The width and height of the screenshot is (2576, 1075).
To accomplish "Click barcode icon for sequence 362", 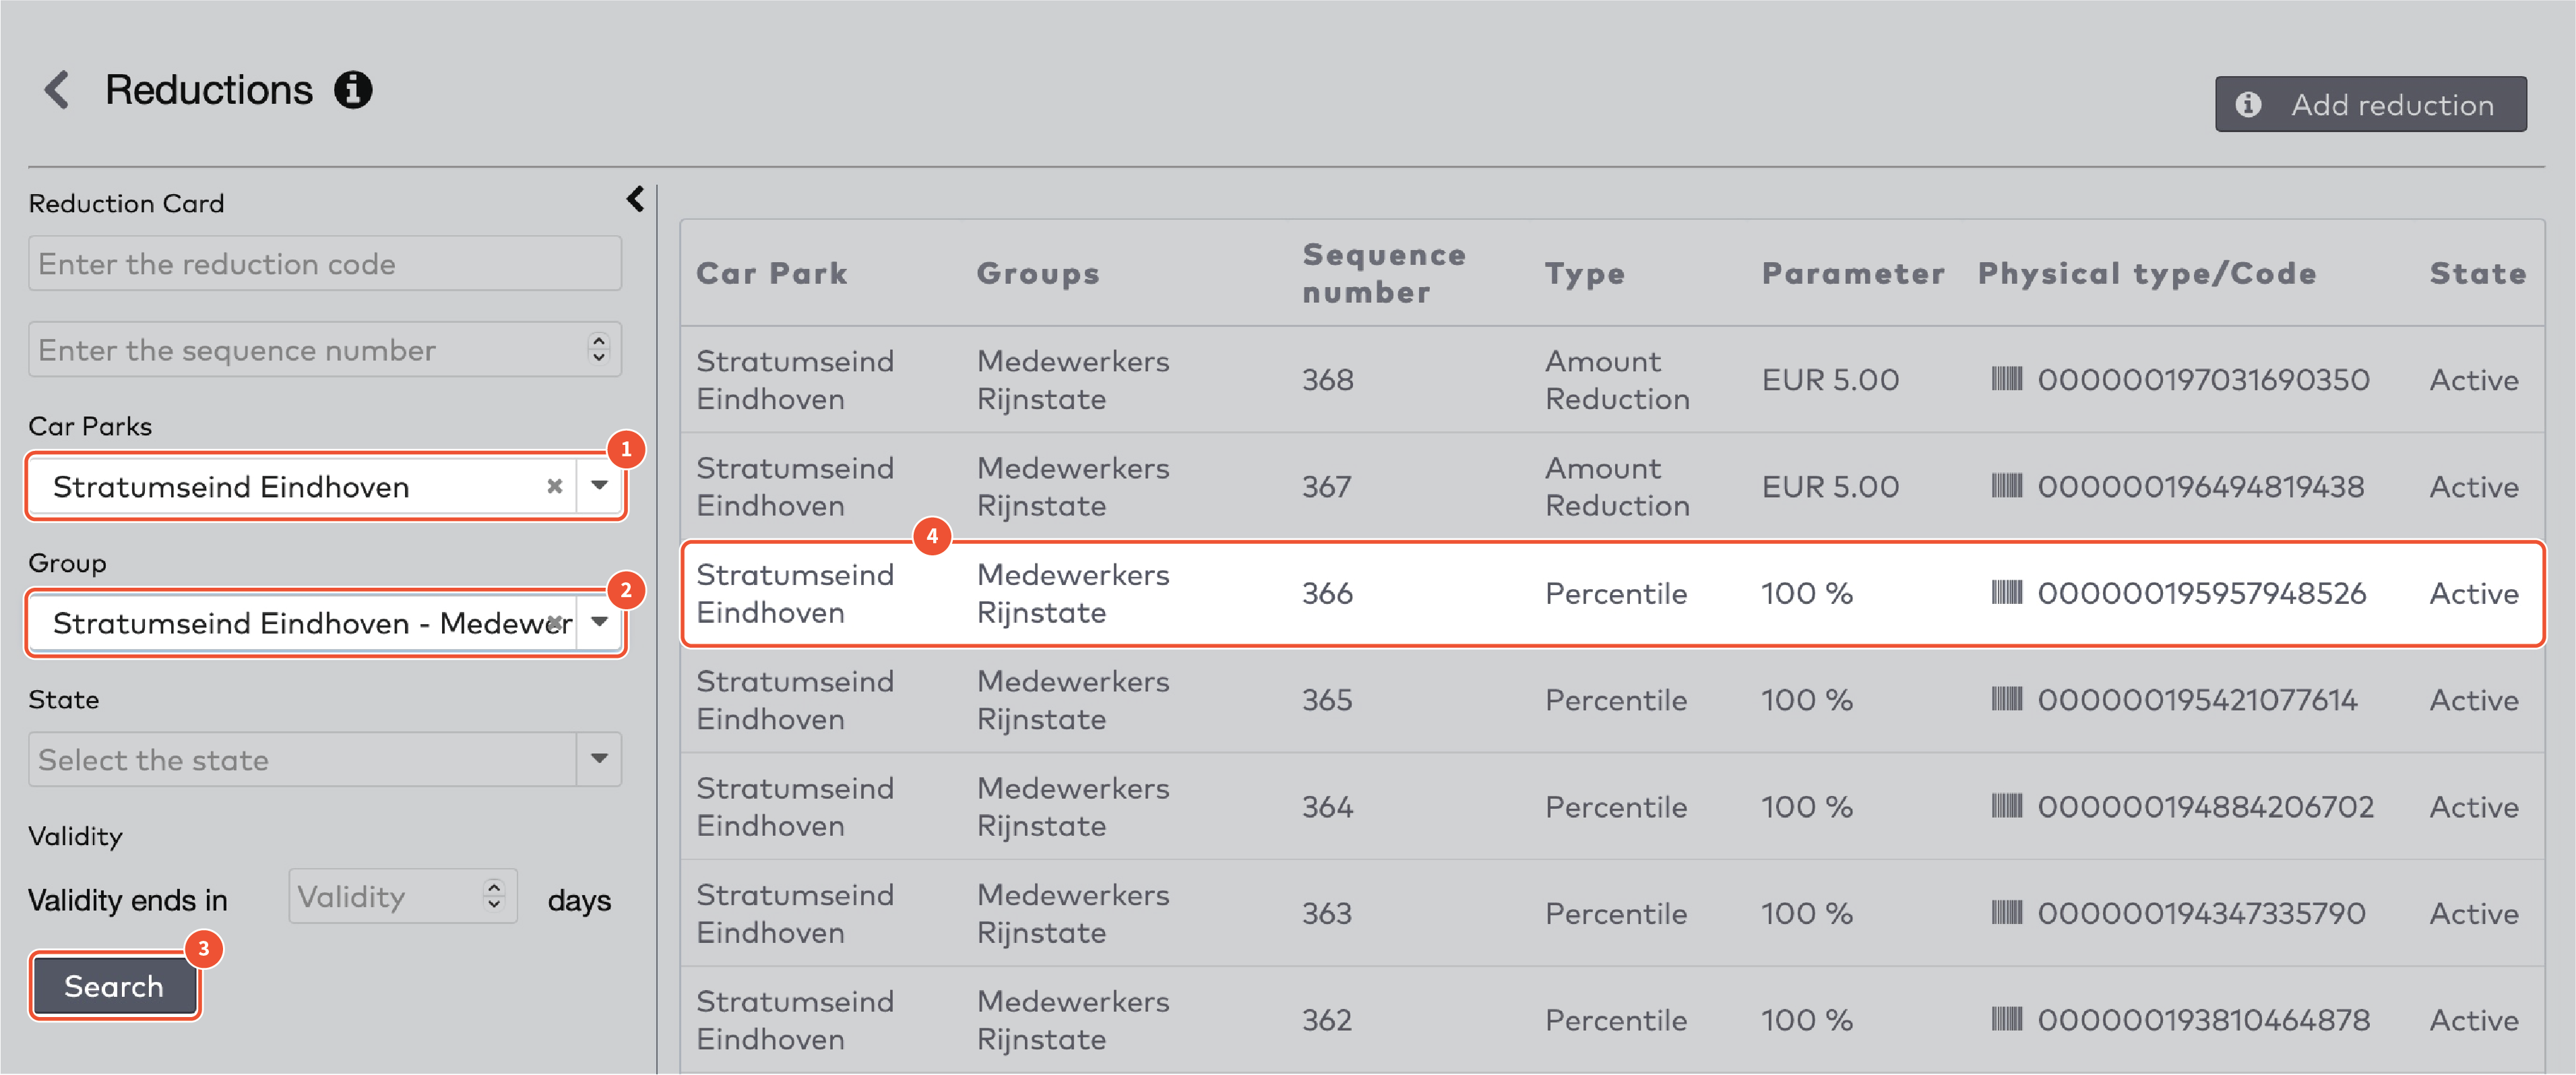I will (x=2006, y=1020).
